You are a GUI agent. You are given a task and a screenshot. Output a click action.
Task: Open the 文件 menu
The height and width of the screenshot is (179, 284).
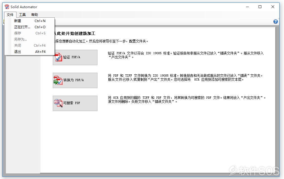10,15
